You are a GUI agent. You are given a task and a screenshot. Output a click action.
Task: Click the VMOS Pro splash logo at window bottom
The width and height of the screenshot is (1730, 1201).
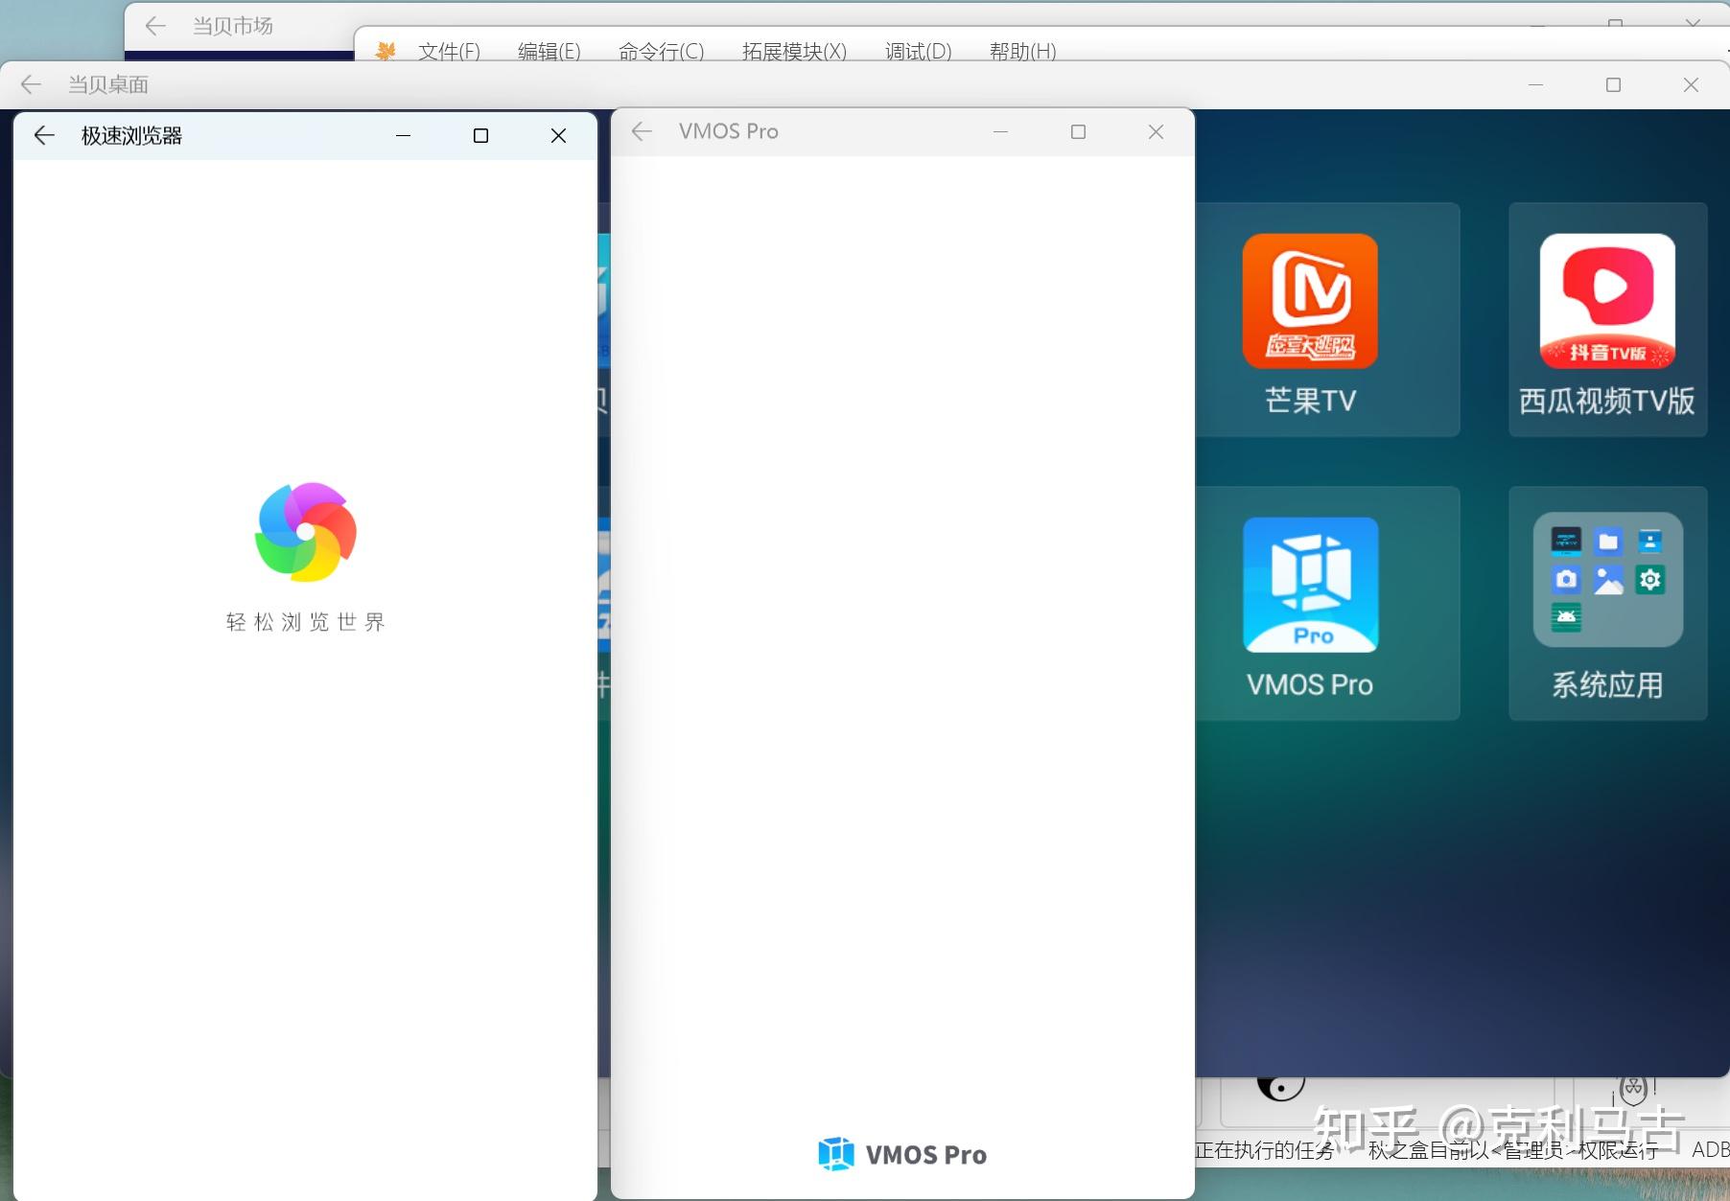902,1154
